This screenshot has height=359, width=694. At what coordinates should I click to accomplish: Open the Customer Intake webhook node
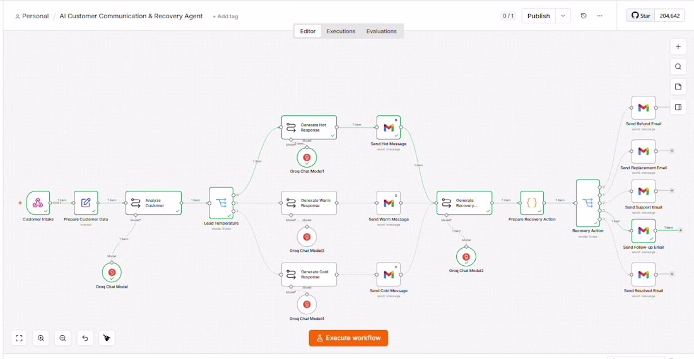38,203
